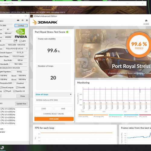Click the Bus Width value 320 bit
The image size is (151, 151).
click(x=20, y=60)
